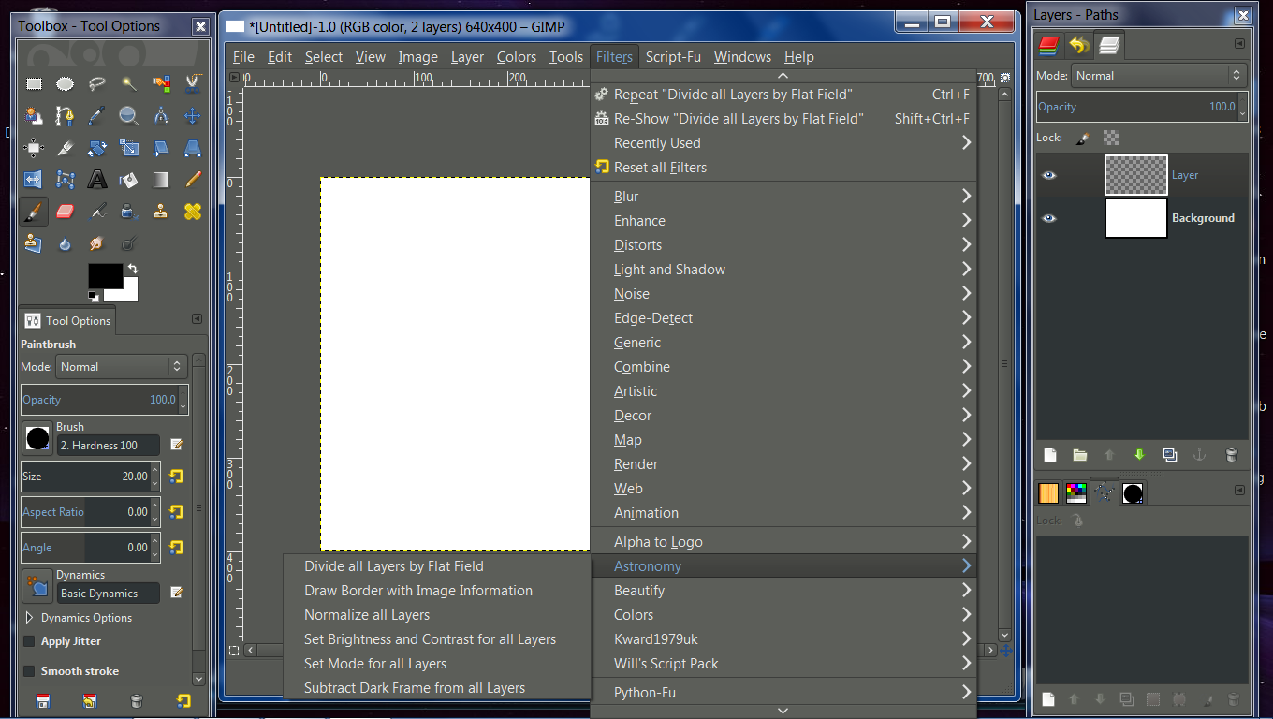Switch to the Tool Options tab

pyautogui.click(x=67, y=320)
